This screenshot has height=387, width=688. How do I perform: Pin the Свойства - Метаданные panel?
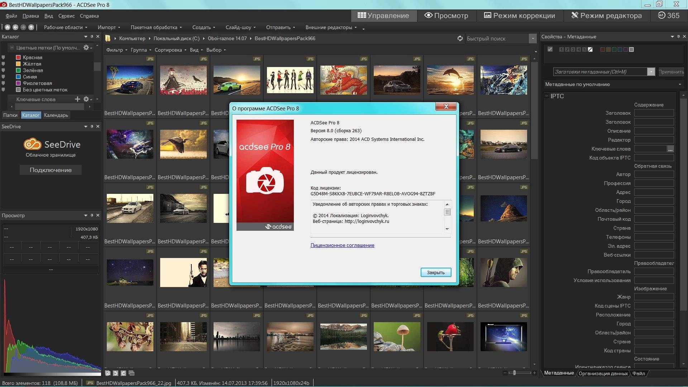(x=678, y=37)
